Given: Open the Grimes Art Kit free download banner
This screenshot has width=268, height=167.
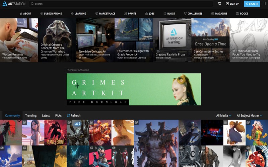Looking at the screenshot, I should [x=134, y=89].
